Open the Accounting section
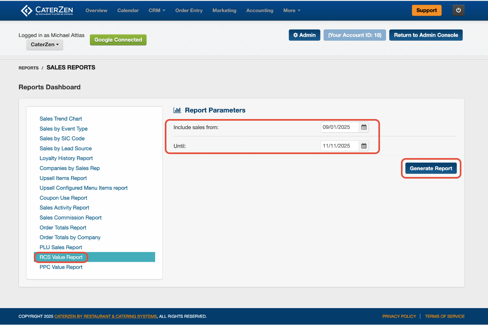The image size is (488, 325). pos(260,10)
